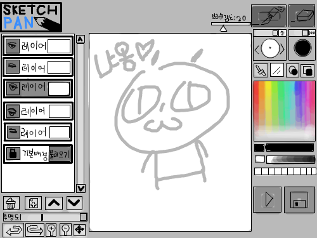
Task: Click the layer list vertical scrollbar track
Action: point(81,114)
